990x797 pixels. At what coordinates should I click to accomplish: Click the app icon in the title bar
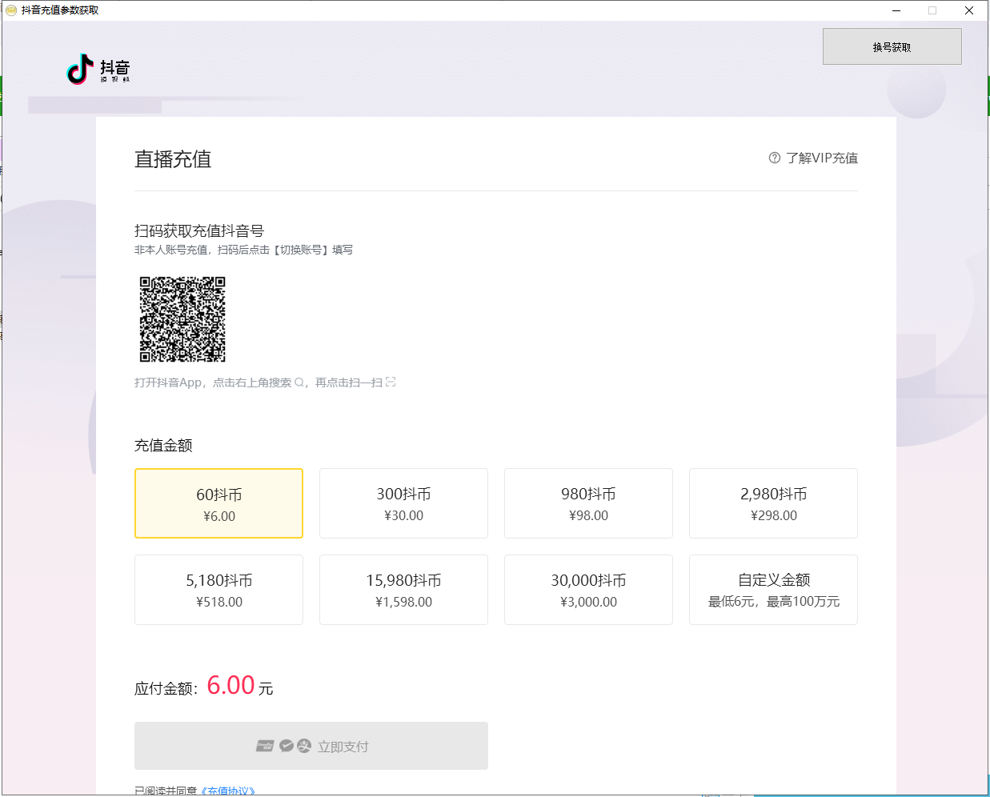(x=11, y=10)
